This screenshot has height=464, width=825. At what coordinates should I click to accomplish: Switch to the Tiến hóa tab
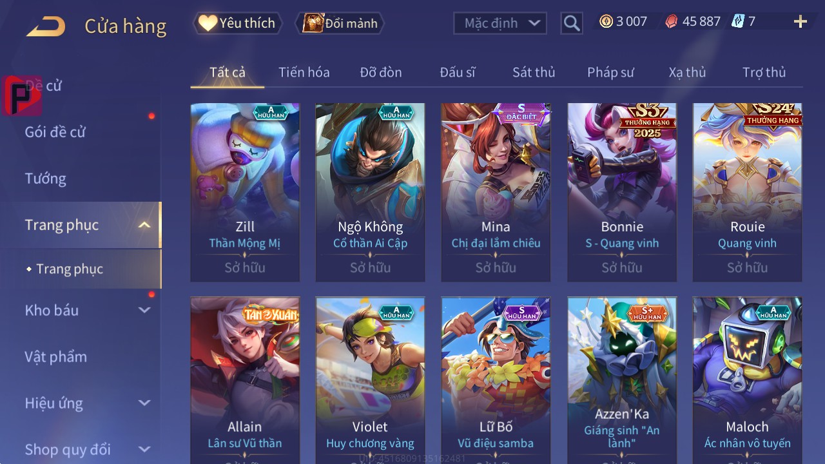(304, 72)
